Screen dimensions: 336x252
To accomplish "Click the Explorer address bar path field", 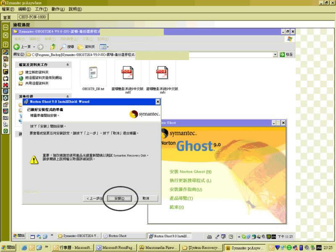I will 149,55.
